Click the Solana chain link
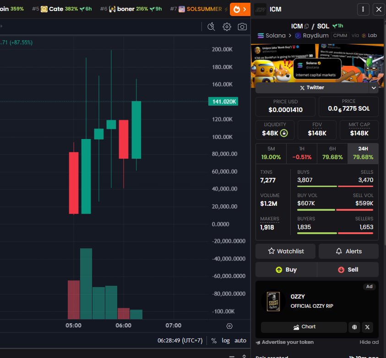Image resolution: width=386 pixels, height=358 pixels. 272,35
